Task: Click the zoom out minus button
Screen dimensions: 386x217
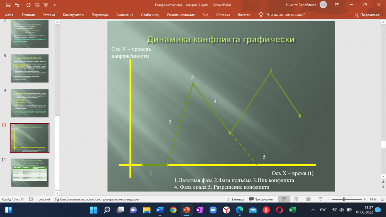Action: tap(329, 199)
